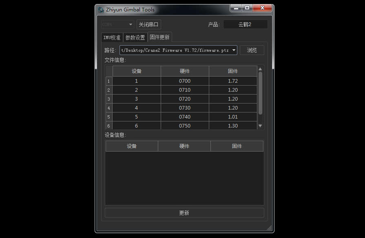The width and height of the screenshot is (365, 238).
Task: Open the COM4 port dropdown
Action: click(x=117, y=24)
